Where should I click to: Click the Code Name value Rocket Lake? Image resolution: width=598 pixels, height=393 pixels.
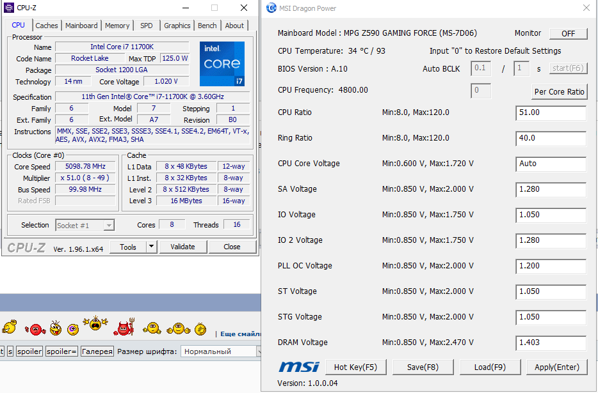90,58
